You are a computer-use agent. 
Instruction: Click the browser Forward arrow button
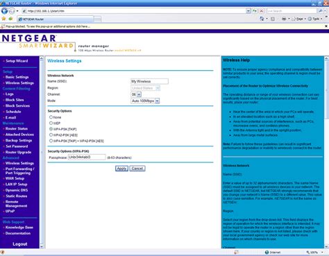point(12,11)
